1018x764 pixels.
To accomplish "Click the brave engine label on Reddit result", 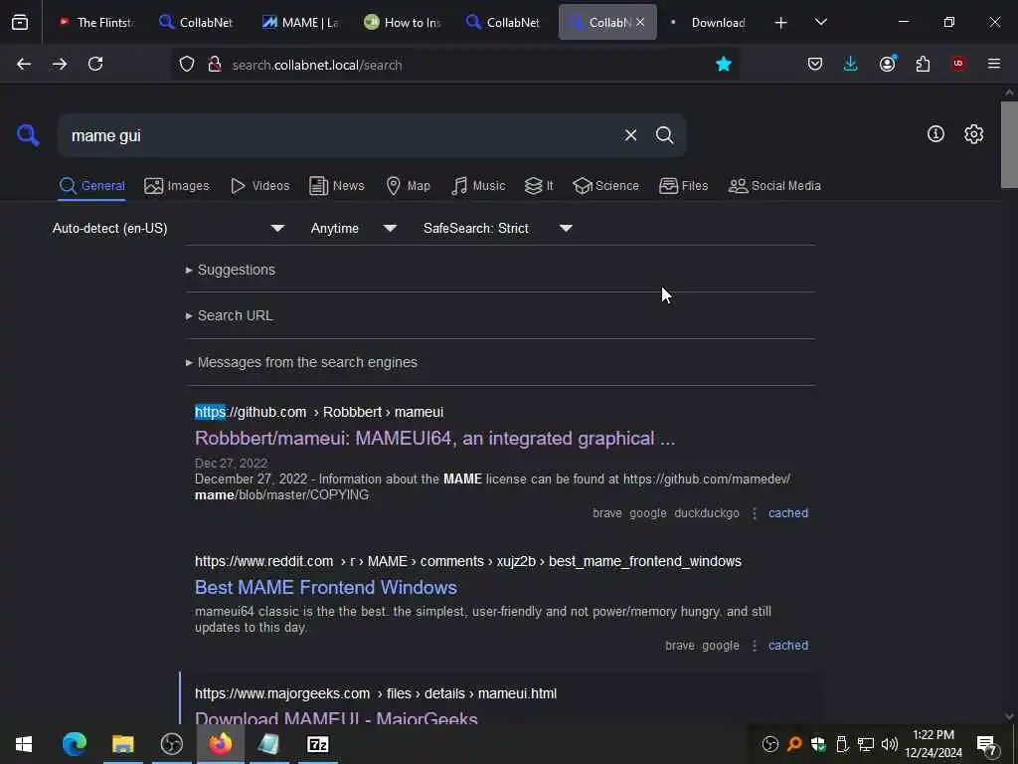I will pos(680,646).
